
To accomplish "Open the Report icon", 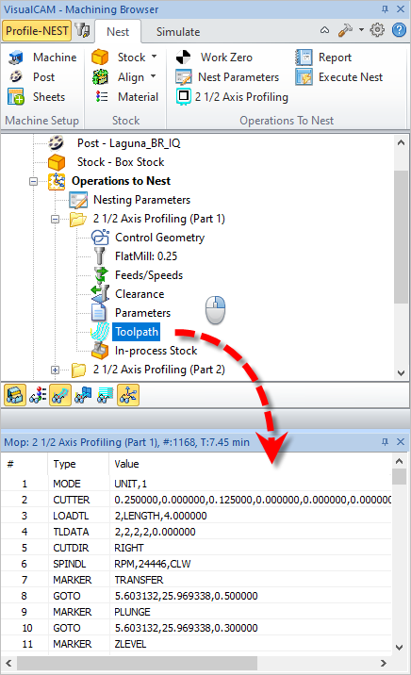I will point(304,58).
